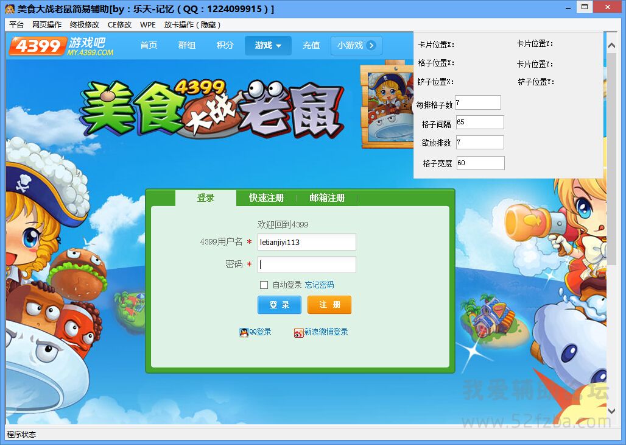Image resolution: width=626 pixels, height=445 pixels.
Task: Close the application window
Action: 608,7
